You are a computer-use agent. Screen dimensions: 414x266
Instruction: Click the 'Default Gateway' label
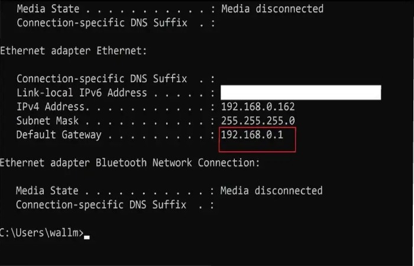(59, 135)
